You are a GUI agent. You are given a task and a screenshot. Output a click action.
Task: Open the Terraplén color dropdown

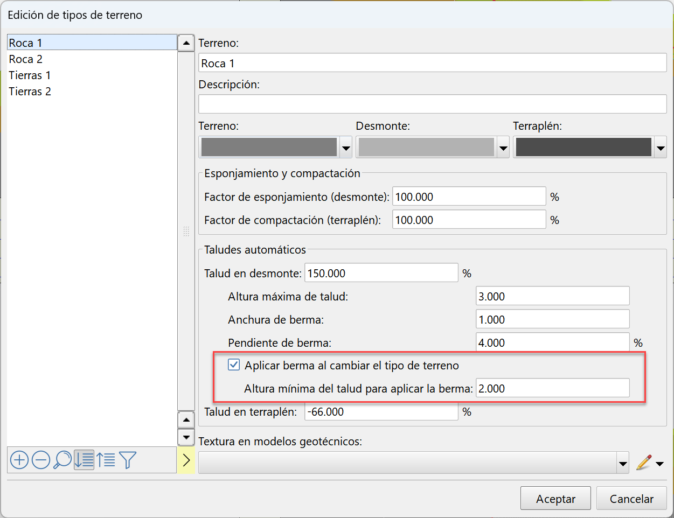661,146
